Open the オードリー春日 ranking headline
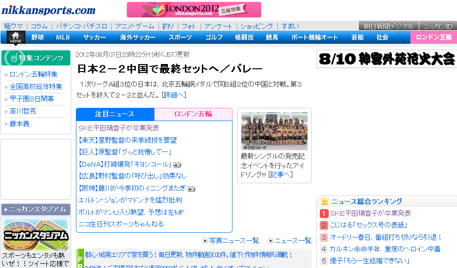Image resolution: width=457 pixels, height=268 pixels. (386, 237)
